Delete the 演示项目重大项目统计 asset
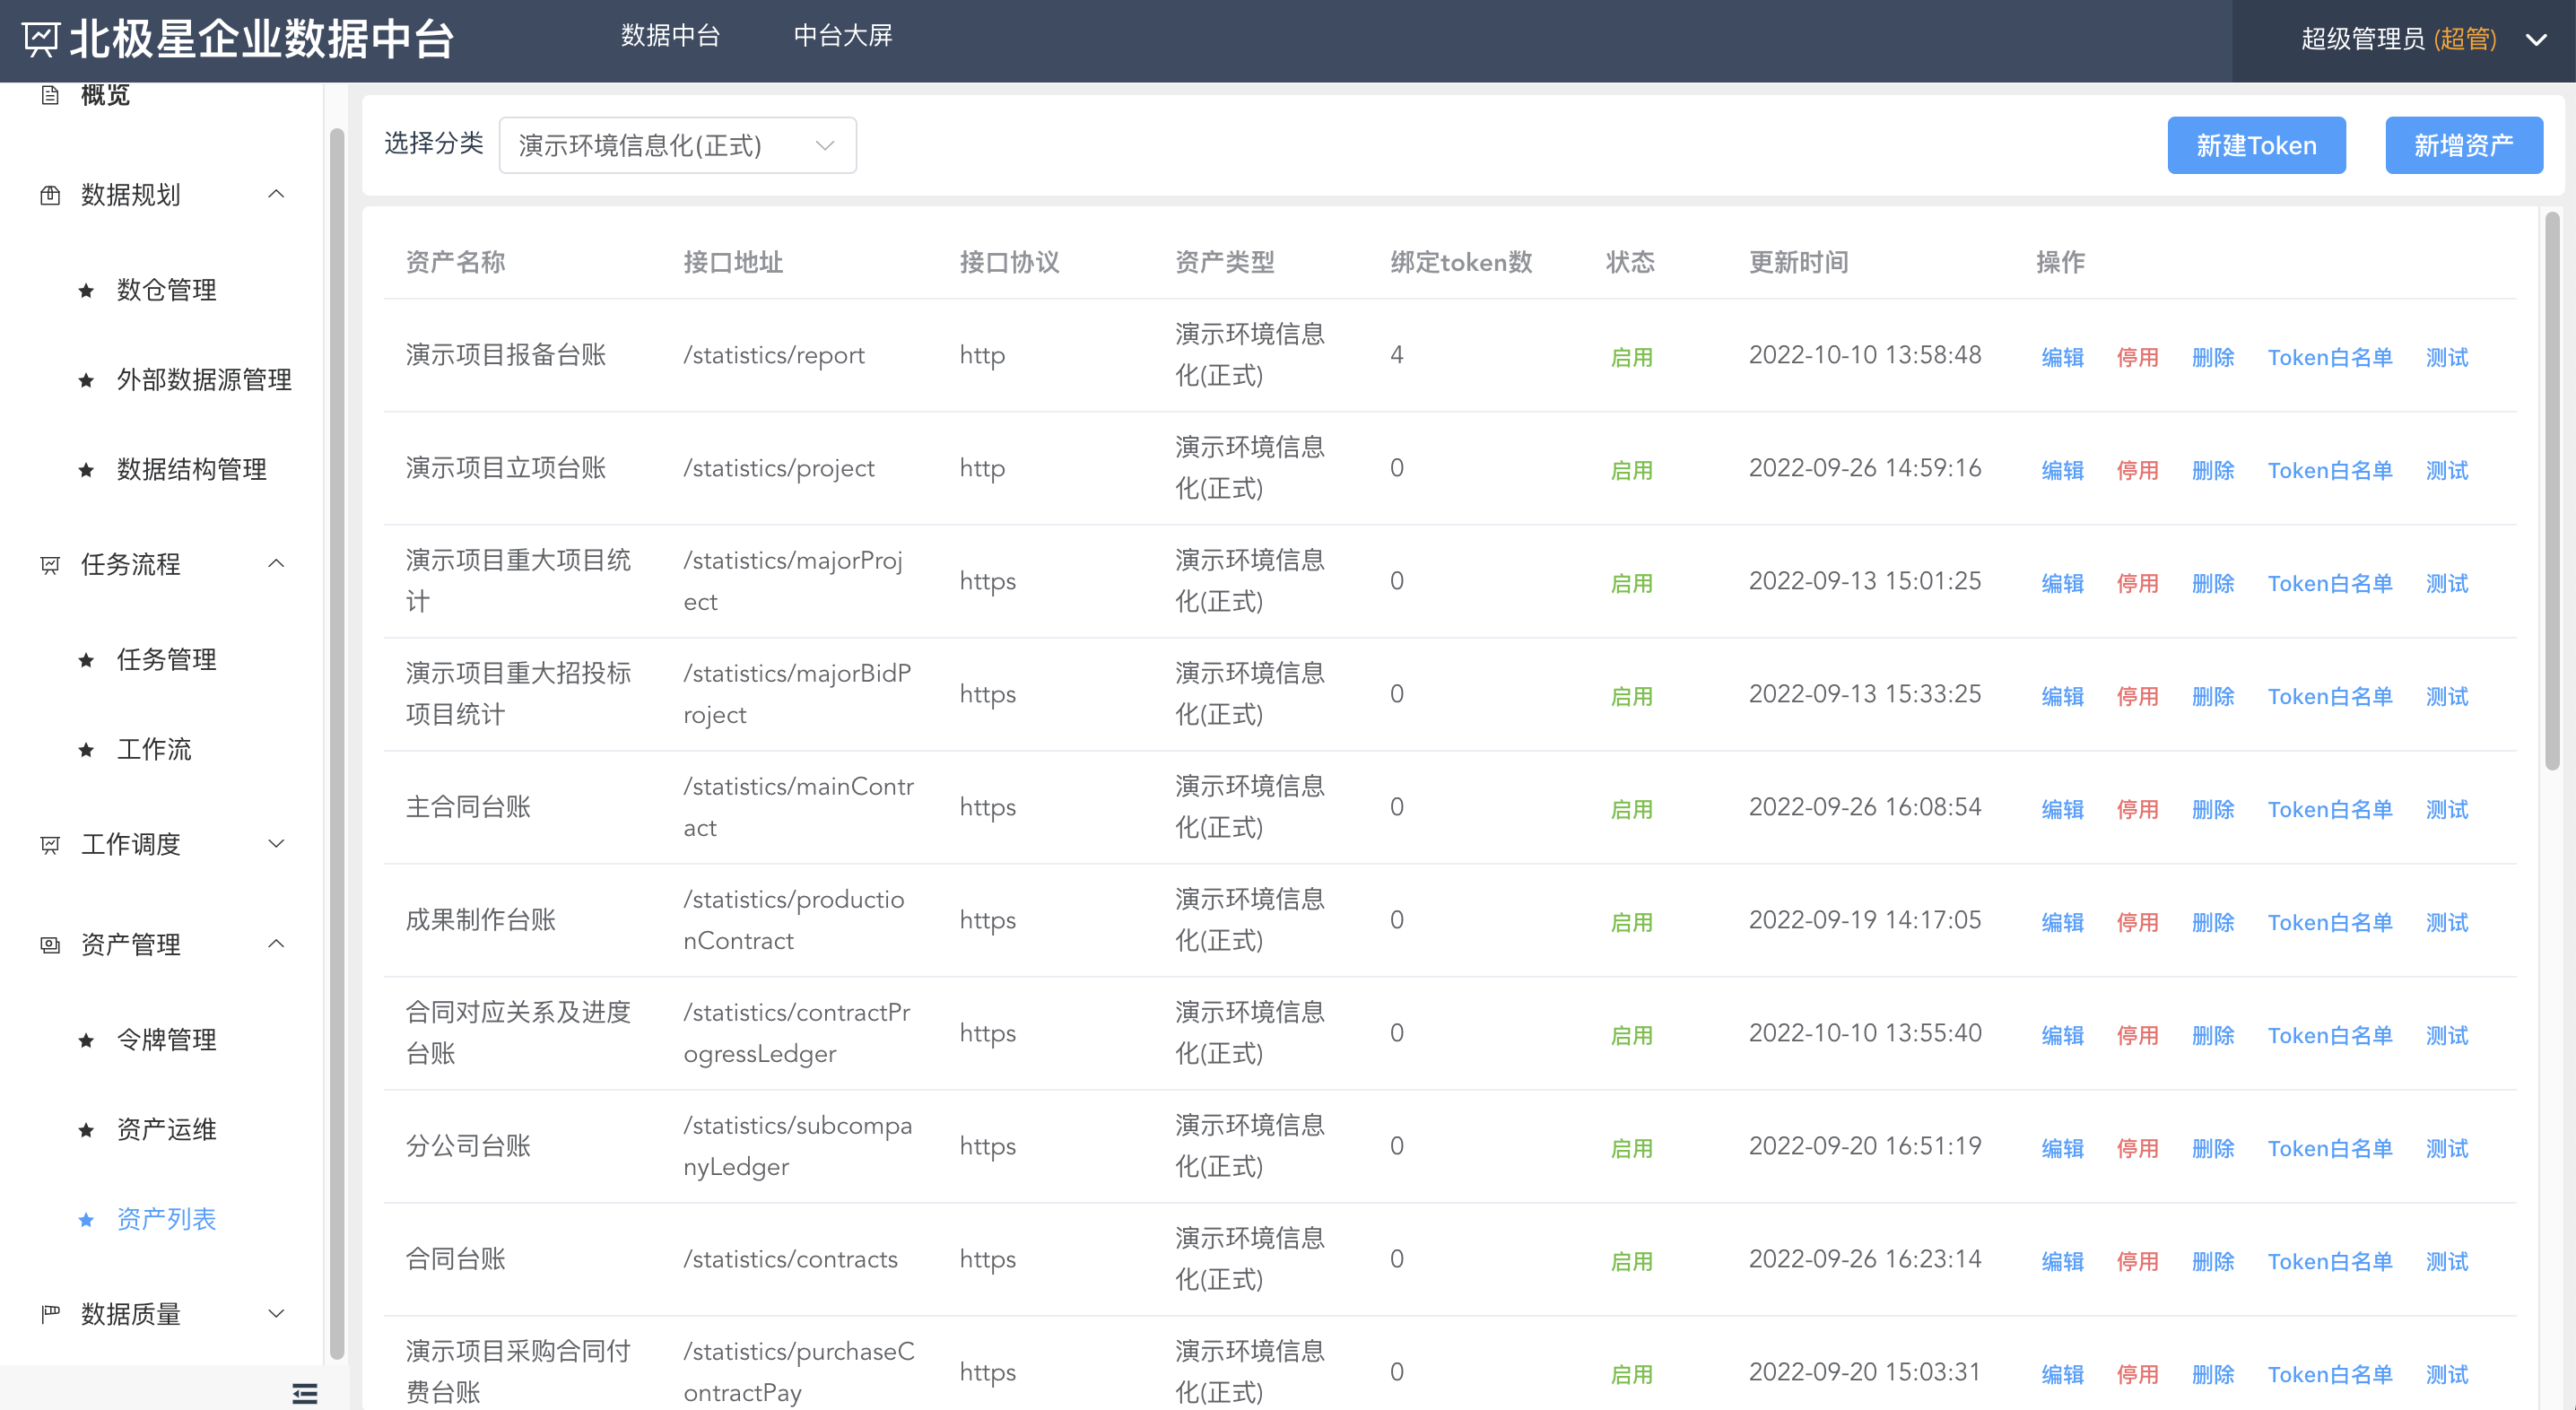This screenshot has height=1410, width=2576. tap(2212, 583)
